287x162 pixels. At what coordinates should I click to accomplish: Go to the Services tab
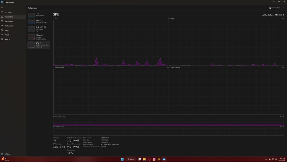(7, 39)
